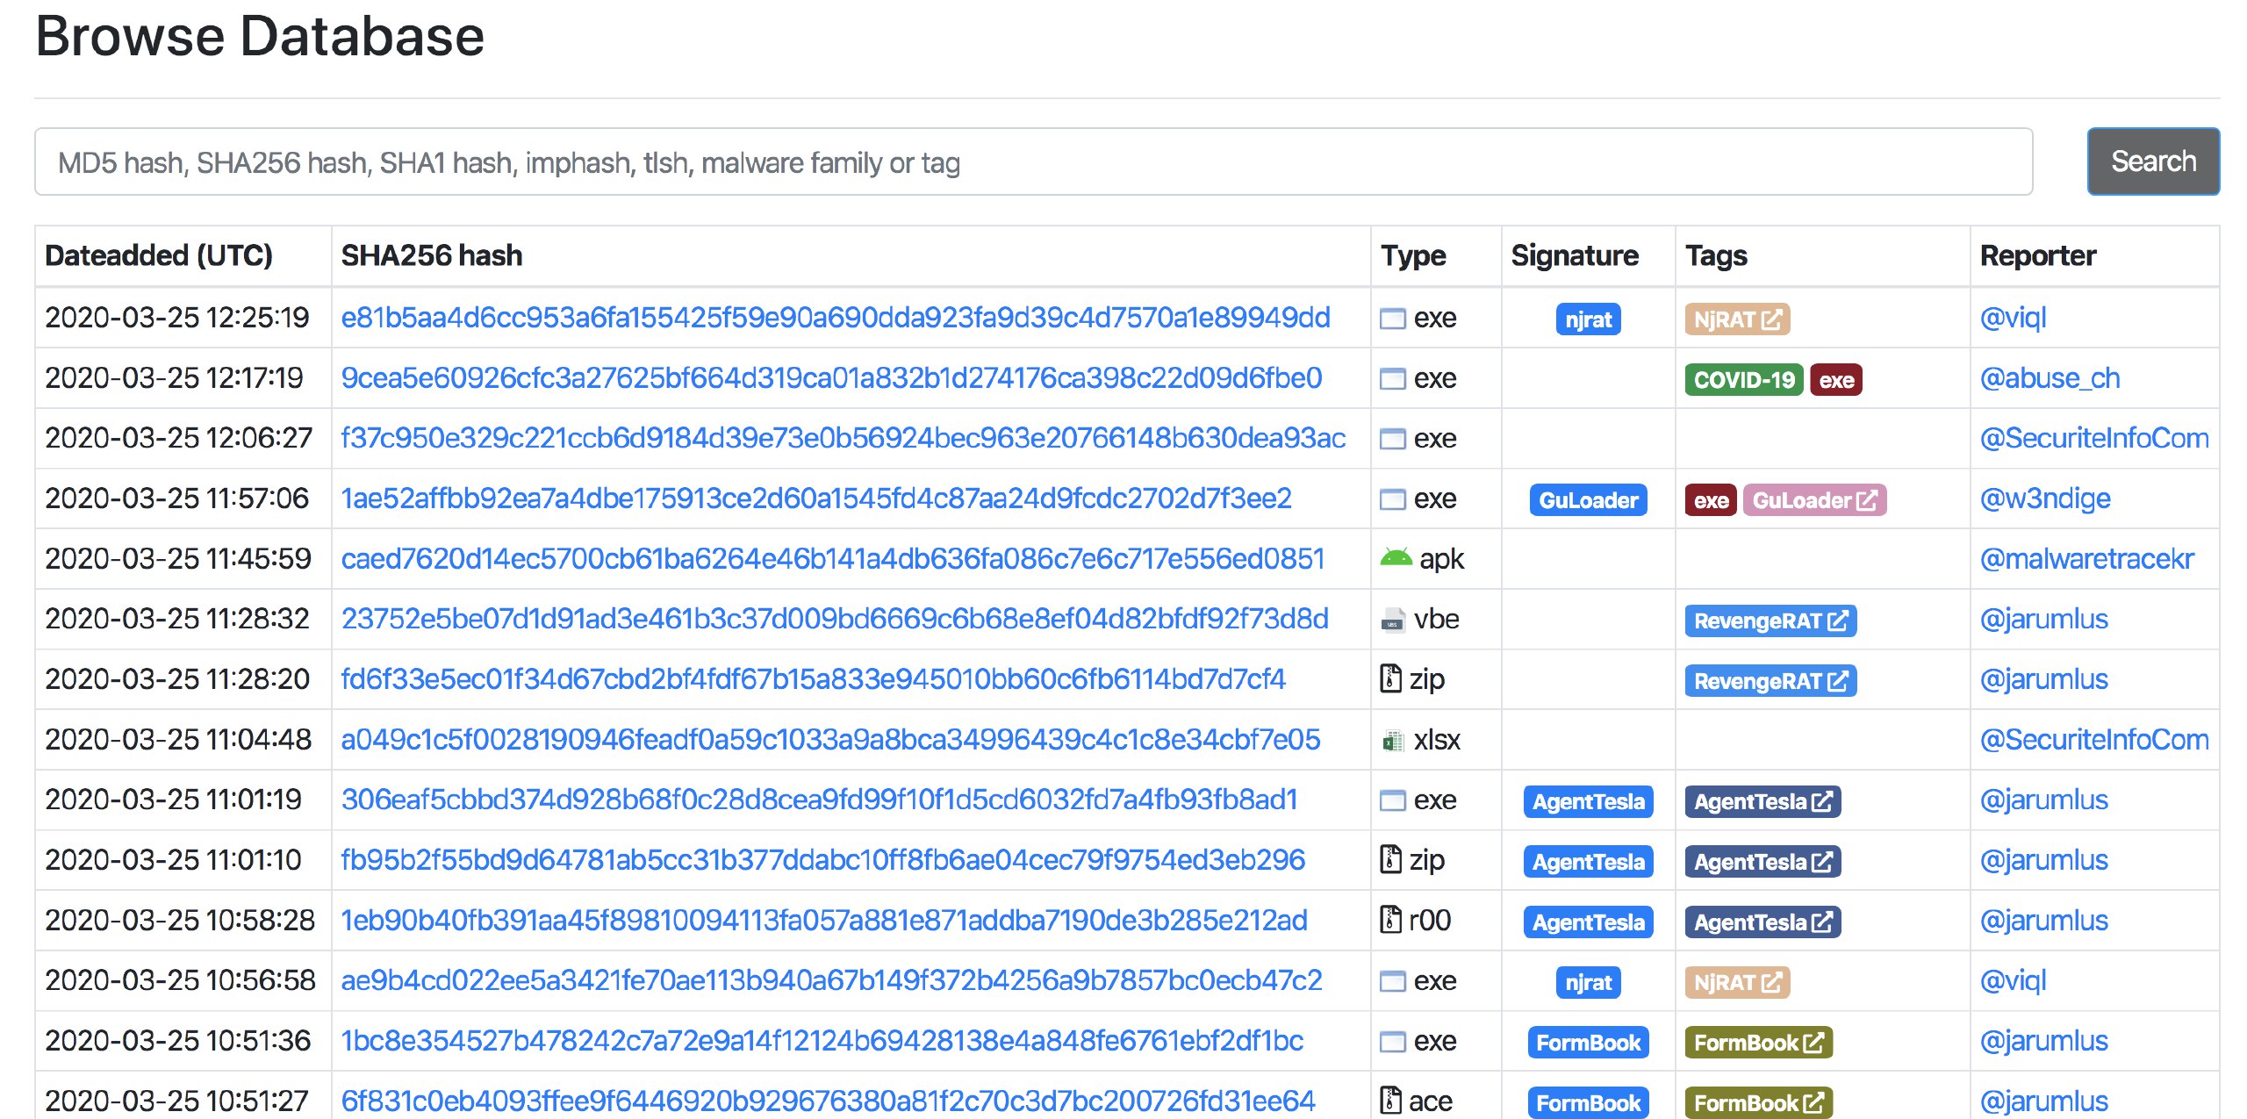This screenshot has width=2247, height=1119.
Task: Open the COVID-19 tag badge
Action: click(1743, 379)
